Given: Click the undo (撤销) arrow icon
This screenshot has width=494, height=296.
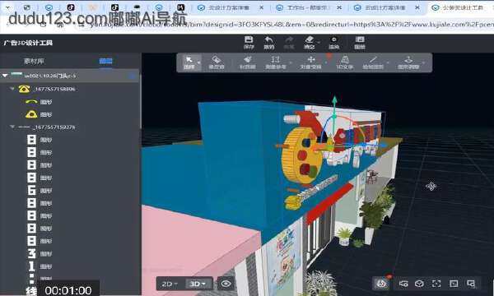Looking at the screenshot, I should pyautogui.click(x=268, y=42).
